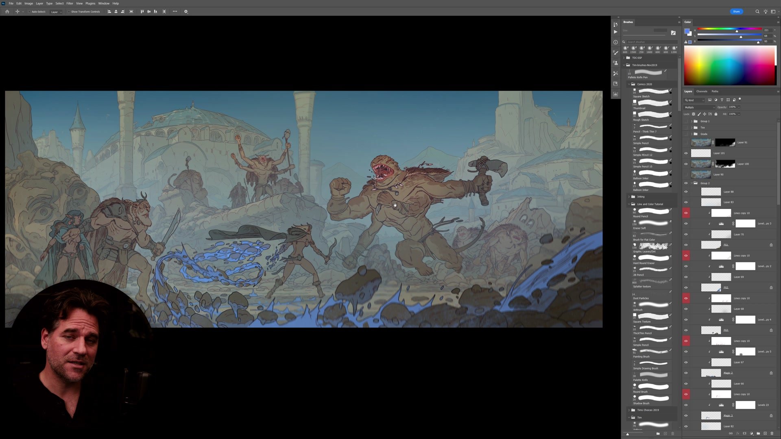Open layer Kind filter dropdown

pyautogui.click(x=694, y=100)
